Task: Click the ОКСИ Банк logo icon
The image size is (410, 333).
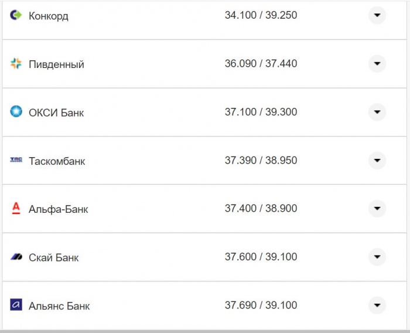Action: point(16,111)
